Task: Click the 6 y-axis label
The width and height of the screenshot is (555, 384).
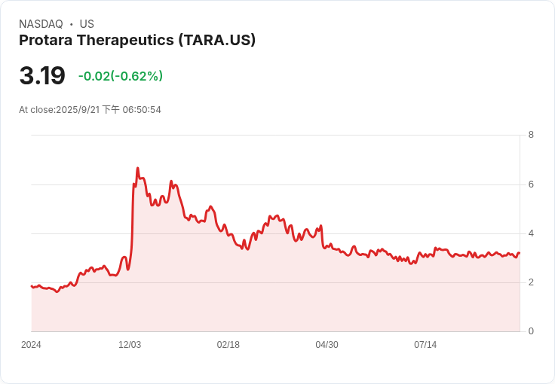Action: [531, 184]
